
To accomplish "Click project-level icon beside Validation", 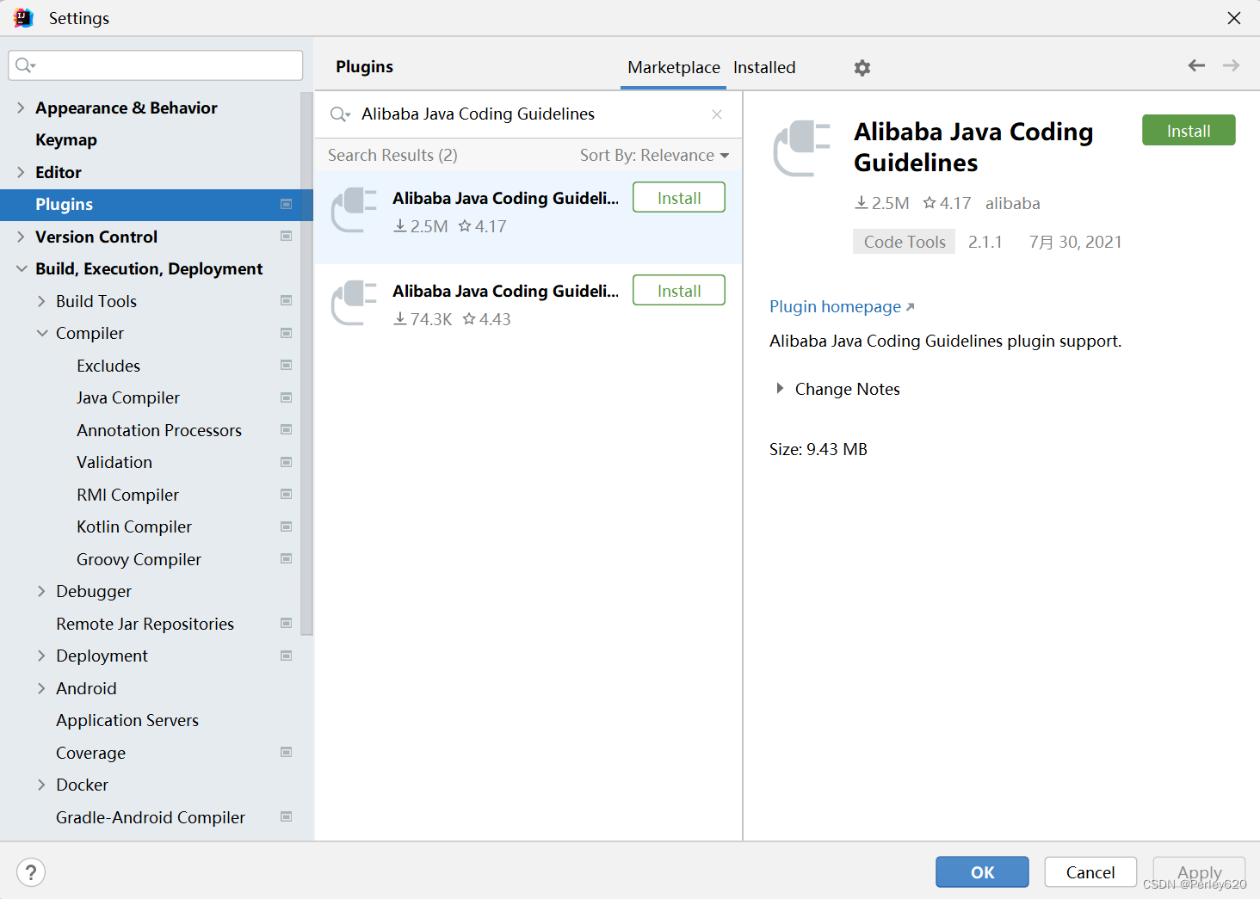I will click(287, 462).
